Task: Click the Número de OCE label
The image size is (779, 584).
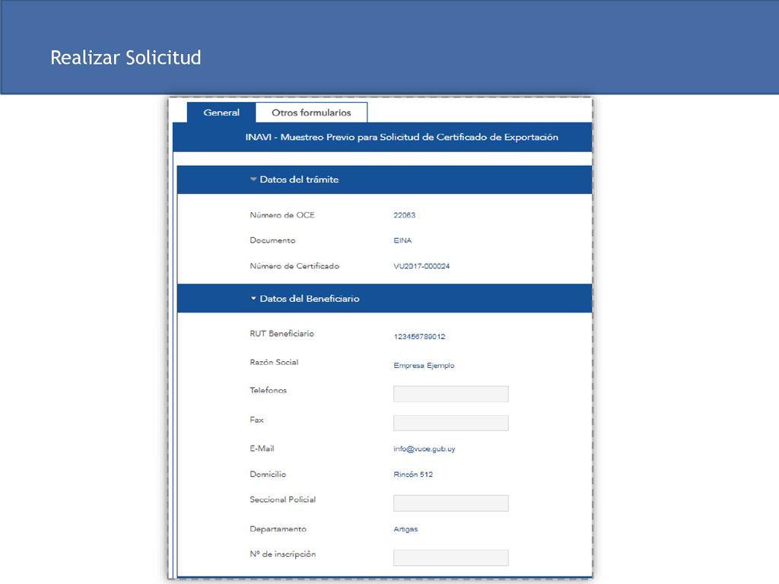Action: point(282,215)
